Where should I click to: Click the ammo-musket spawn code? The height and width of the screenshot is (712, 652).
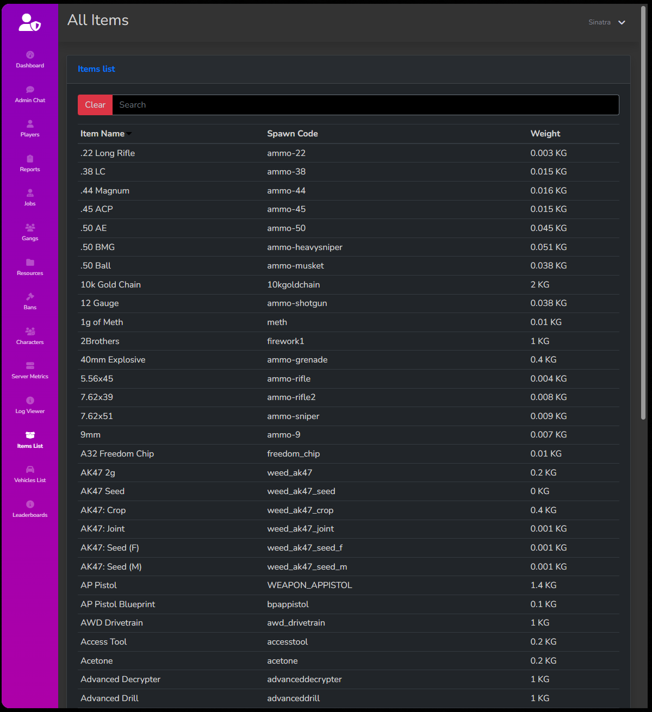pos(295,266)
